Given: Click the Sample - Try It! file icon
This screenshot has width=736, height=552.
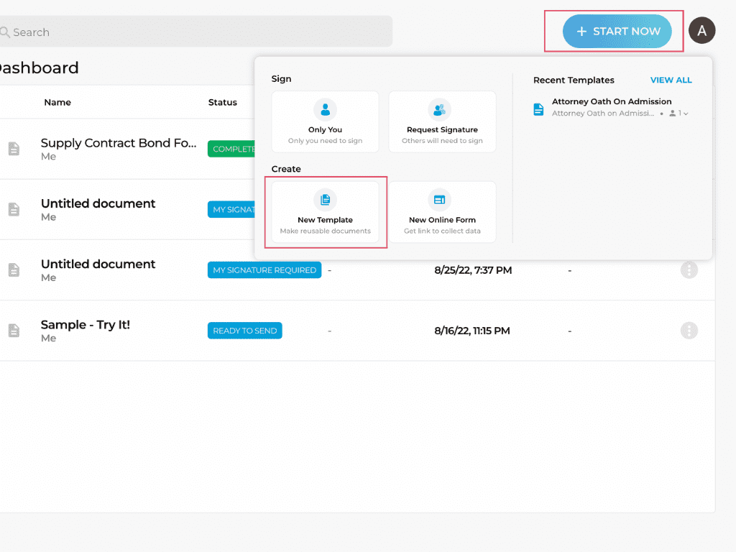Looking at the screenshot, I should click(14, 331).
